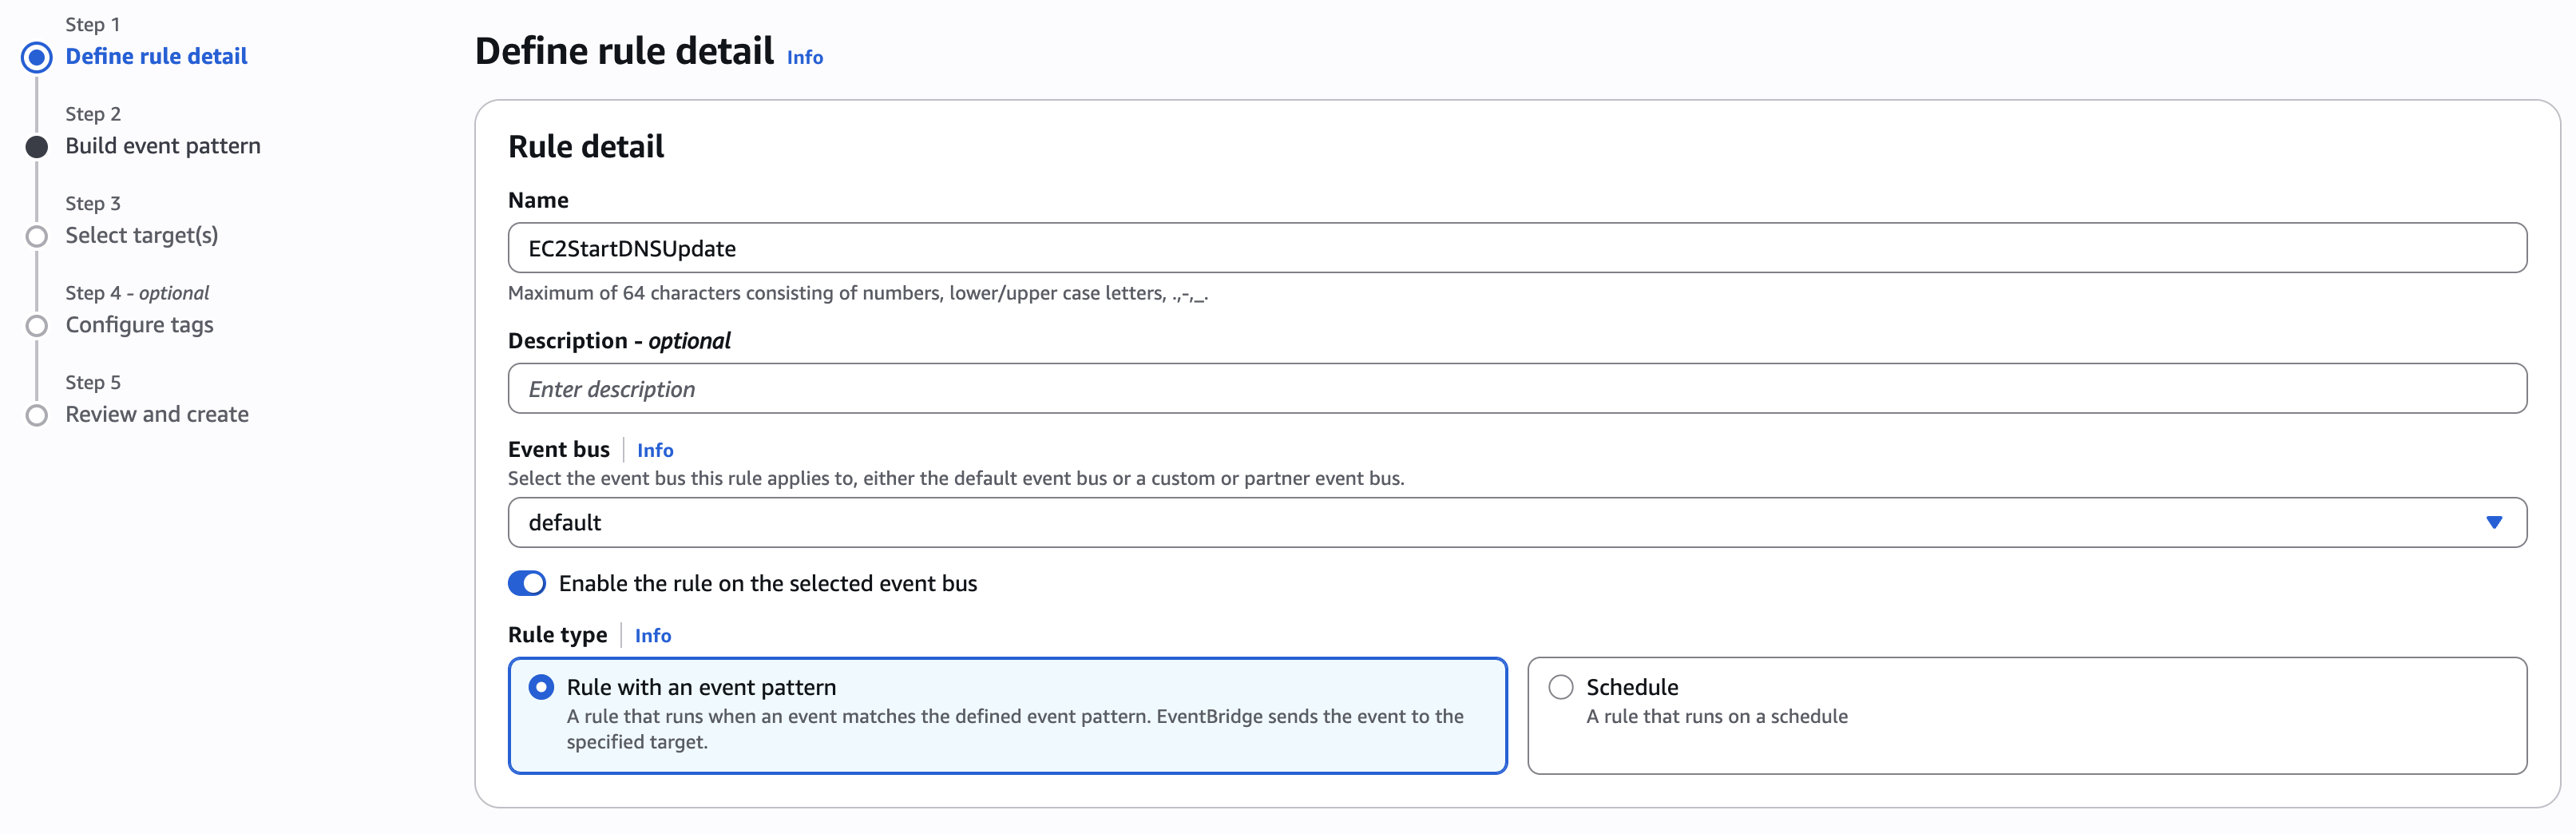Click the Step 5 circle indicator
The image size is (2576, 834).
pyautogui.click(x=37, y=415)
